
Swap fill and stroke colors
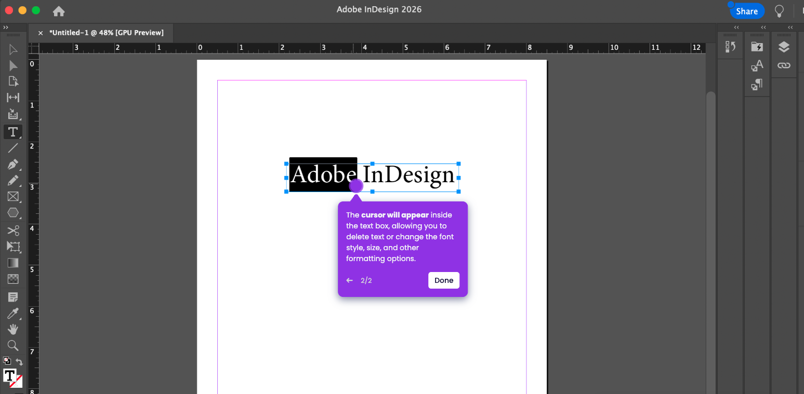[x=19, y=361]
